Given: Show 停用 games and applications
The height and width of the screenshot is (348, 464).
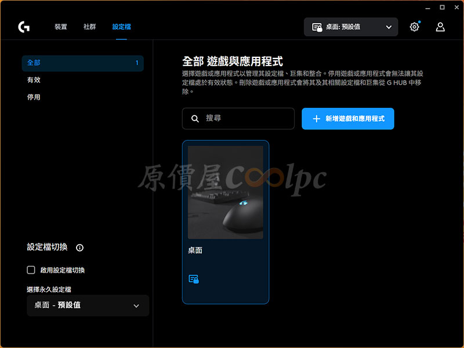Looking at the screenshot, I should (x=34, y=97).
